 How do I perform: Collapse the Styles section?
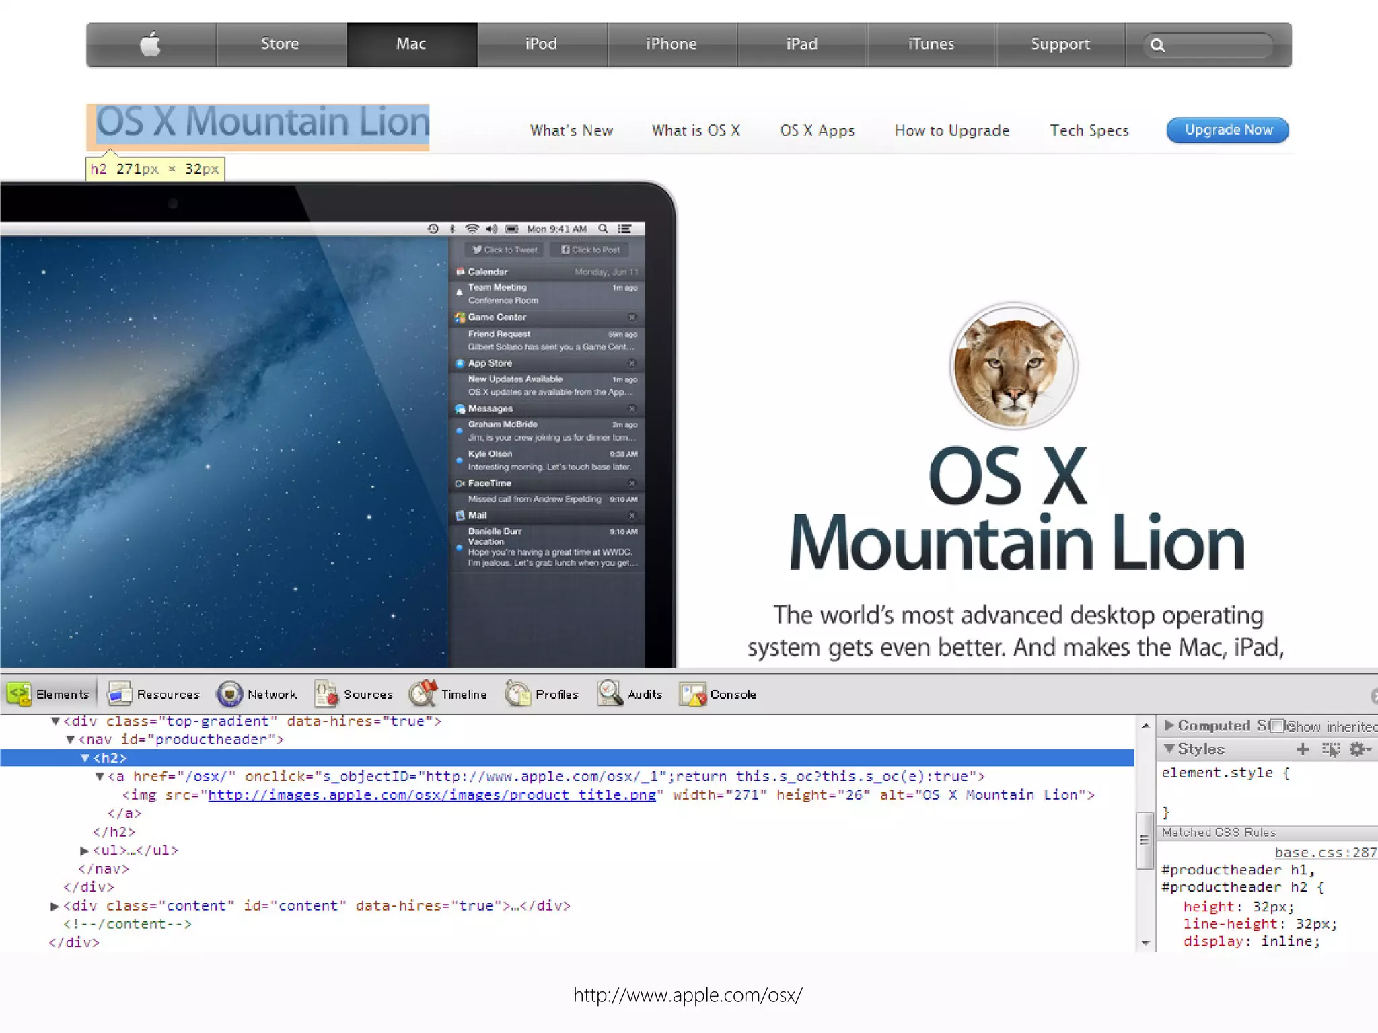point(1169,749)
